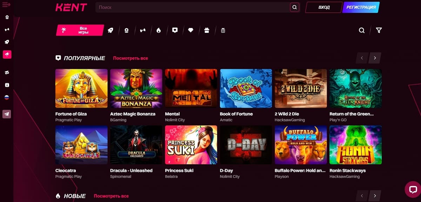Click the 'Spinomenal' provider label
The width and height of the screenshot is (421, 202).
[121, 176]
